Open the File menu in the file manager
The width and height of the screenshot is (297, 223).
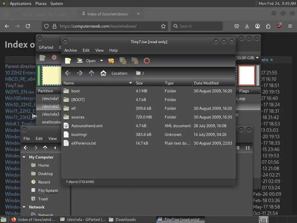coord(27,139)
